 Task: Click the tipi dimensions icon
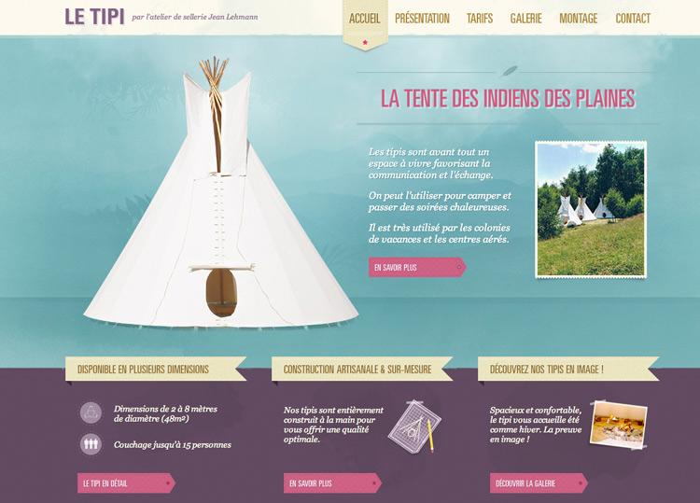[91, 412]
